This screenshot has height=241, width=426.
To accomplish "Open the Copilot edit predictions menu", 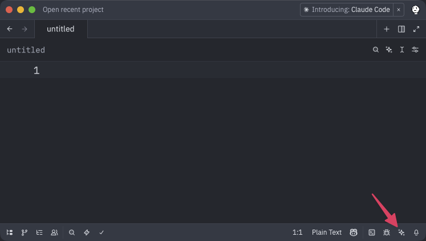I will [x=354, y=232].
